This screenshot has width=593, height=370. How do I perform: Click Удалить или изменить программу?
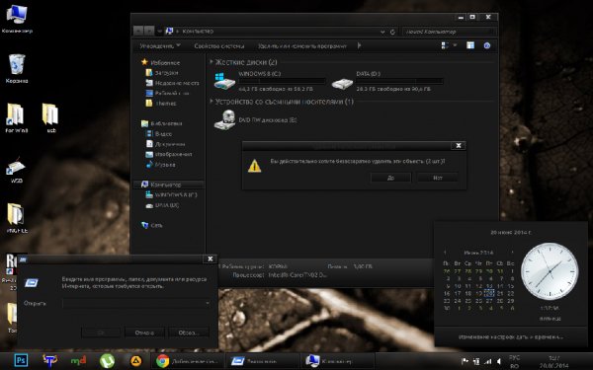coord(301,45)
